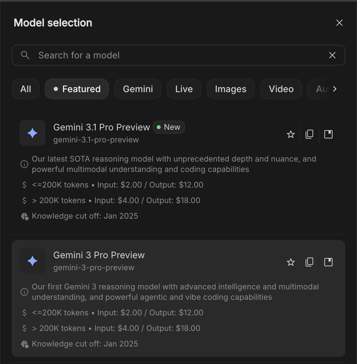Click Gemini 3 Pro >200K tokens pricing line
This screenshot has width=357, height=364.
pos(116,328)
